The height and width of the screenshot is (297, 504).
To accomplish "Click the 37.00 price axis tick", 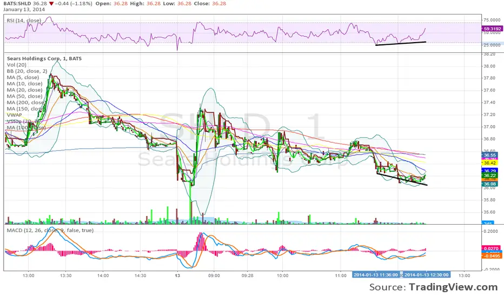I will (x=489, y=127).
